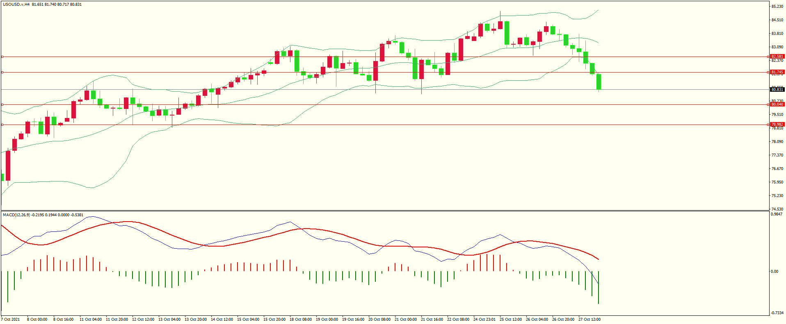Click the 19 Oct 00:00 time label
The width and height of the screenshot is (786, 324).
pos(327,319)
